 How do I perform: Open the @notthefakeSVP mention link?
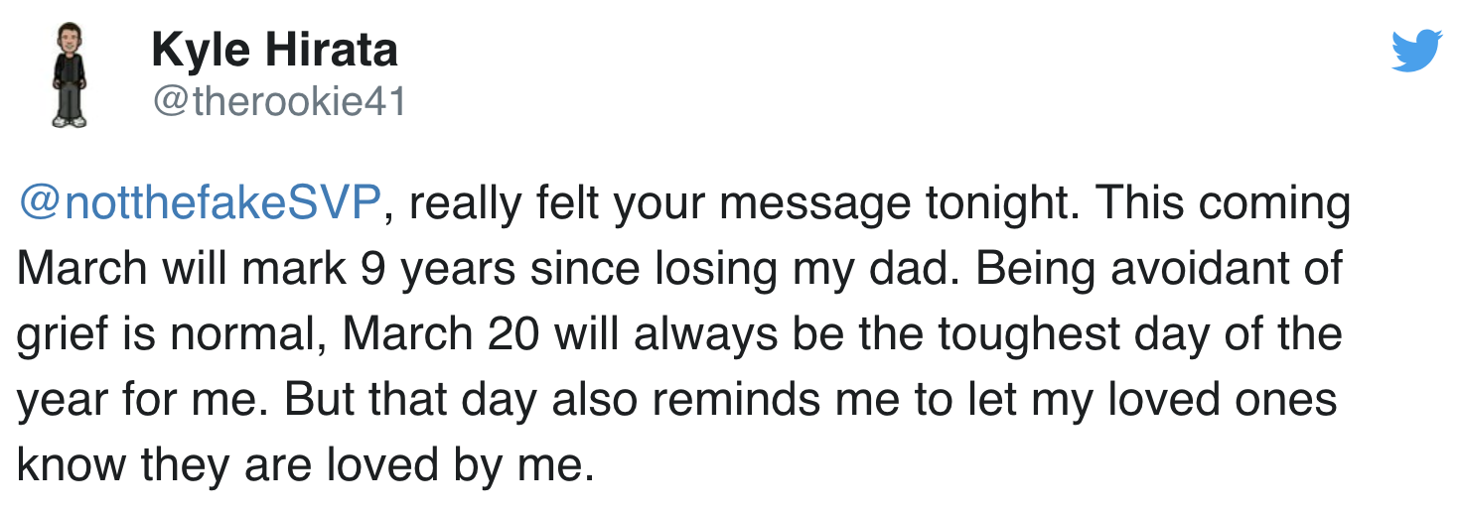pyautogui.click(x=200, y=205)
